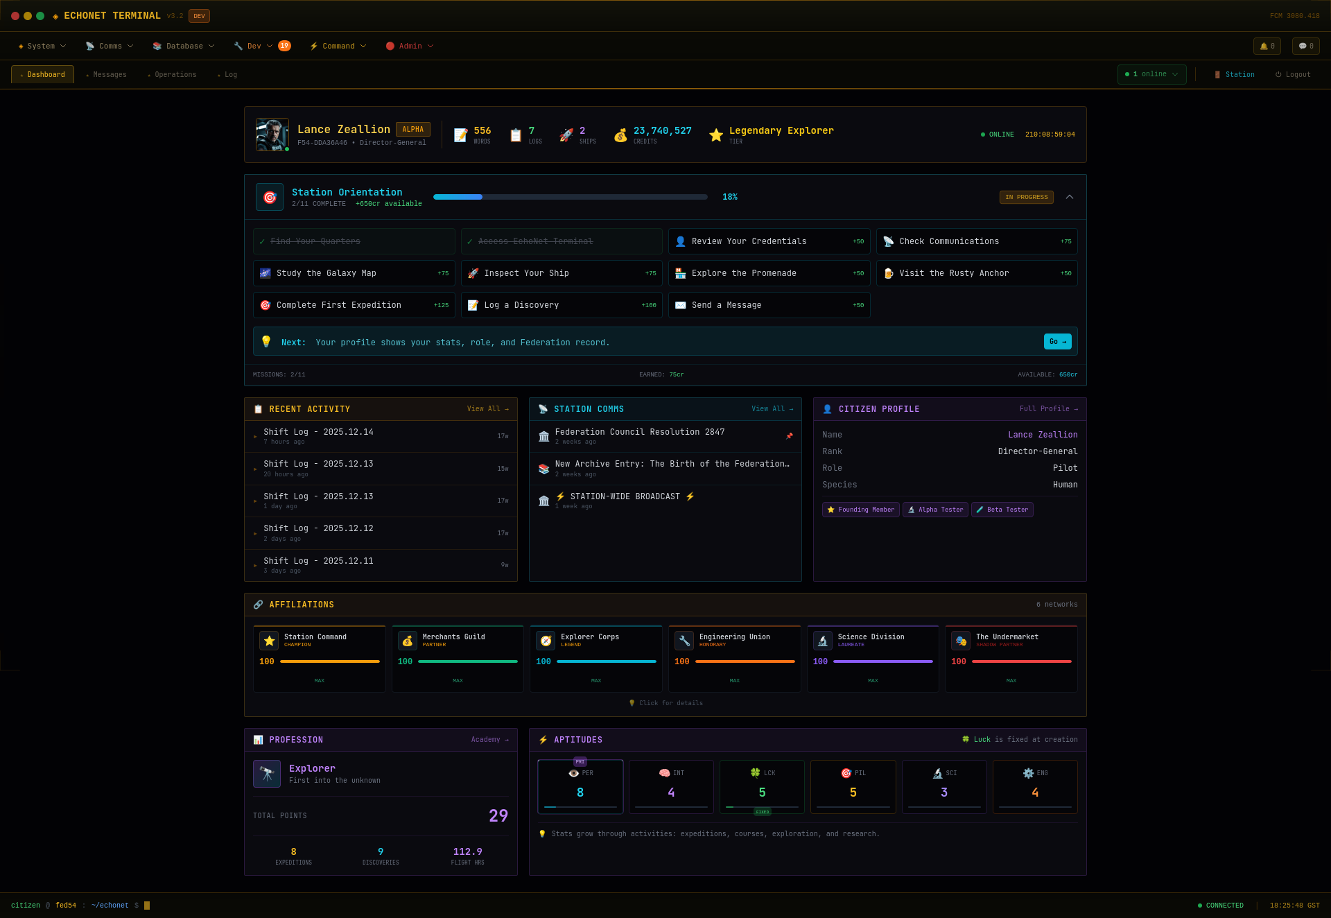The image size is (1331, 918).
Task: Click the Station Orientation target icon
Action: 270,198
